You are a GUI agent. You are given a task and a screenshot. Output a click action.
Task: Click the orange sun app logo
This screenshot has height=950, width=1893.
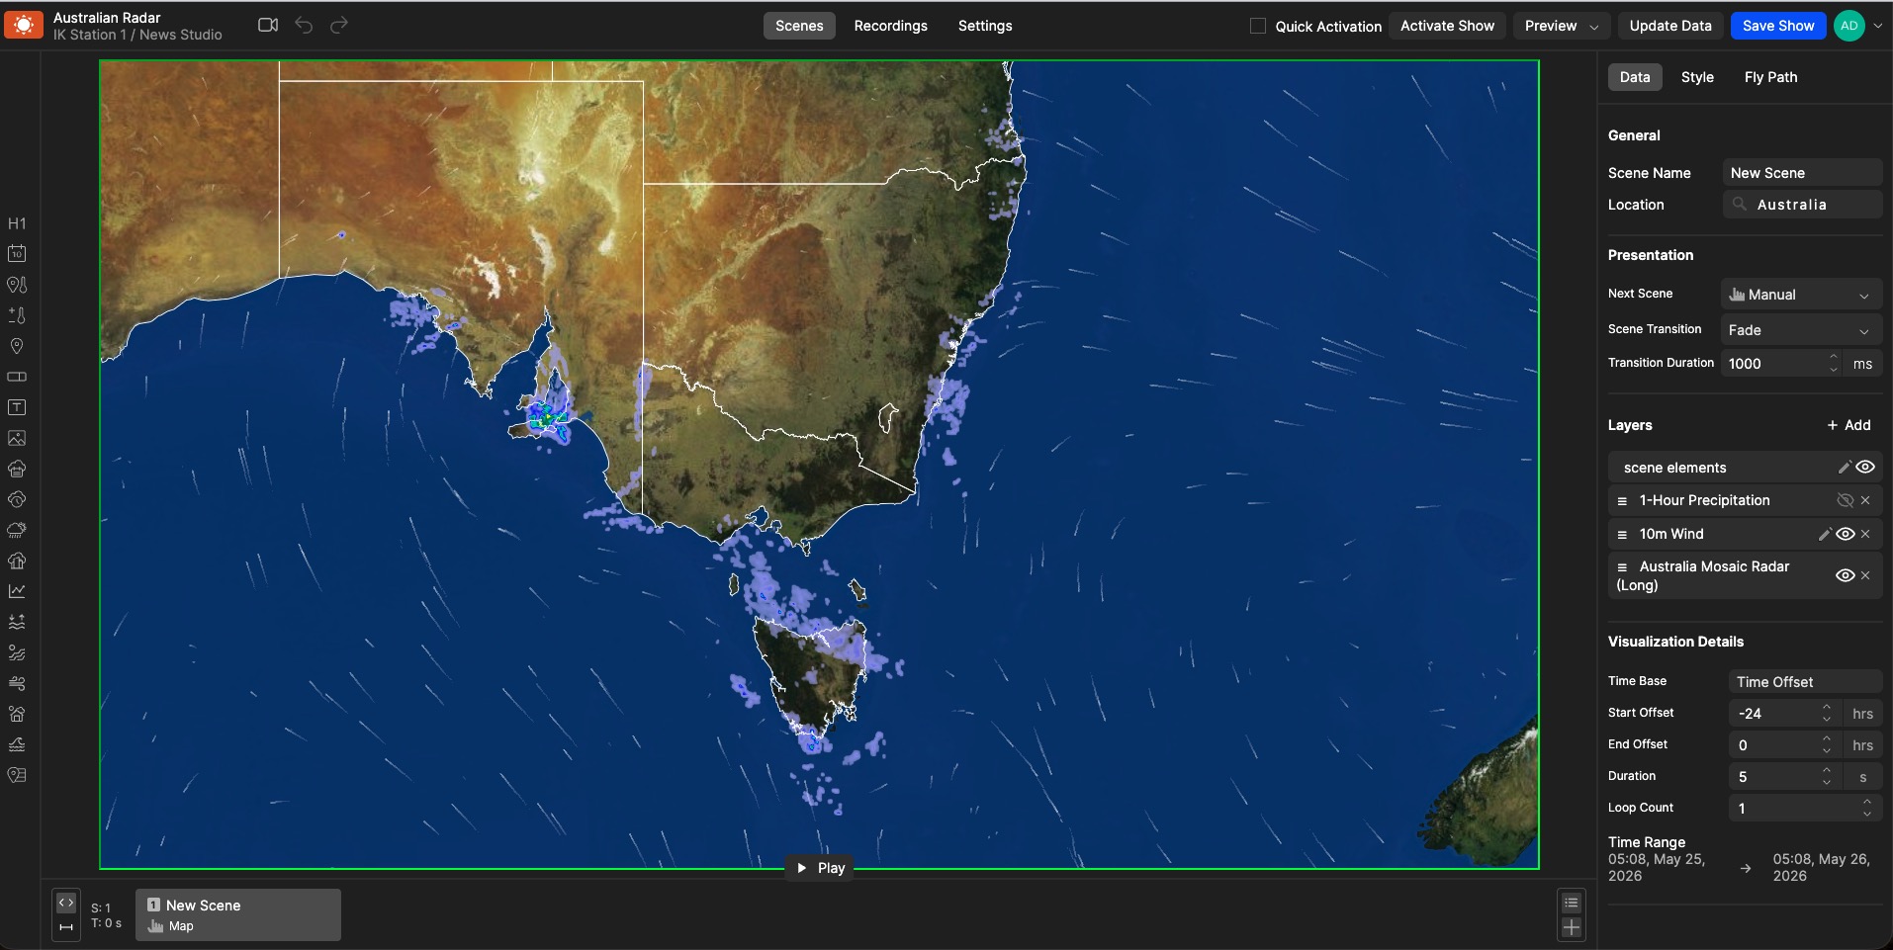click(24, 25)
